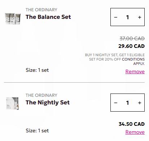This screenshot has width=149, height=141.
Task: Decrease The Nightly Set quantity with minus
Action: (115, 103)
